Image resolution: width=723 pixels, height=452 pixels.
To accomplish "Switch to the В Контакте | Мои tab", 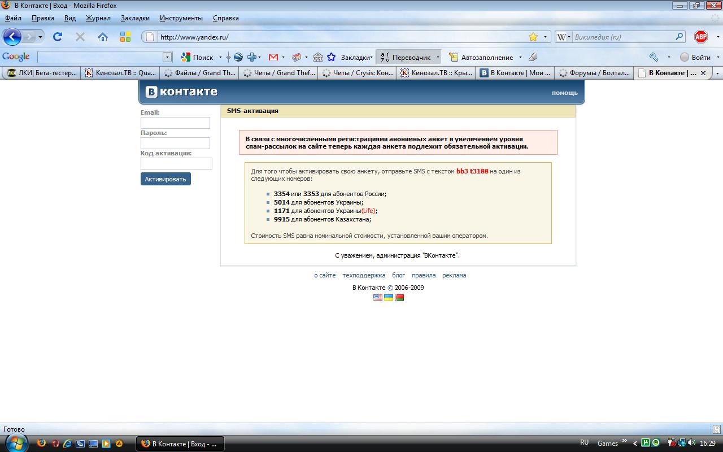I will click(515, 73).
